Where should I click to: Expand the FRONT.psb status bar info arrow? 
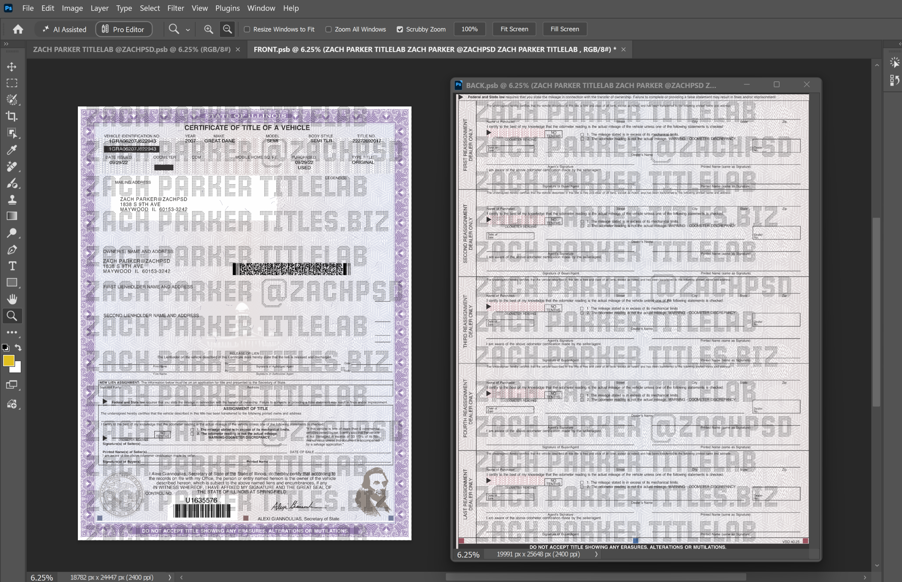point(169,577)
